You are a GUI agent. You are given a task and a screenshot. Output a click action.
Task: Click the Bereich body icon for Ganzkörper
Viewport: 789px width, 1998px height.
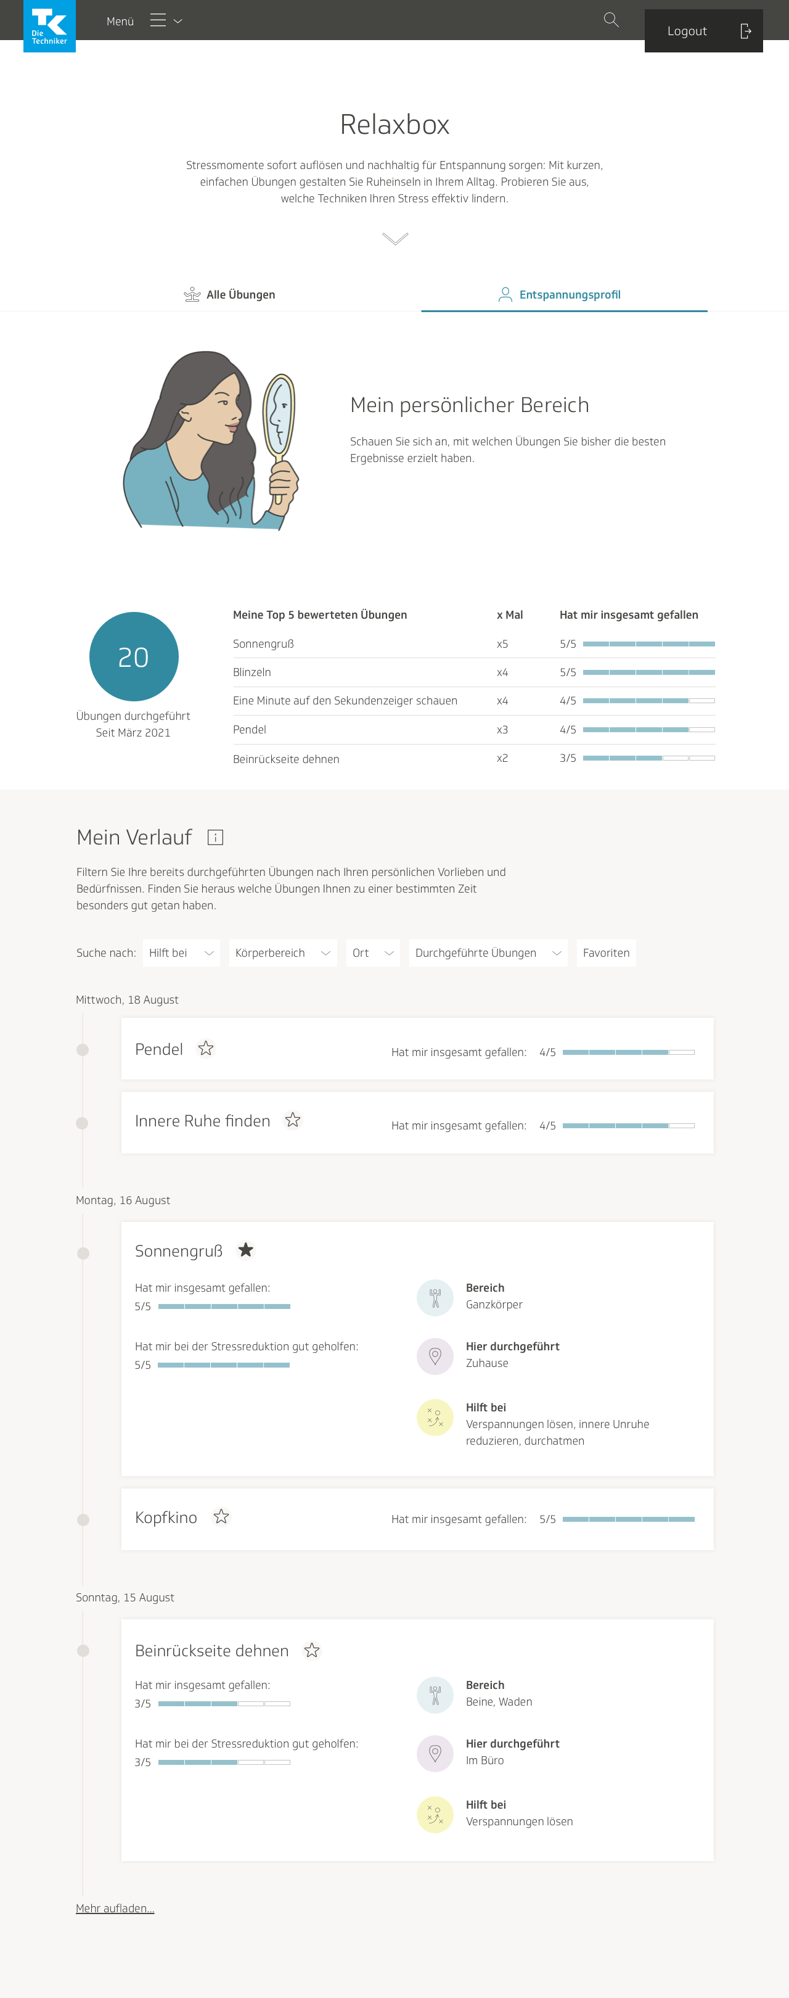point(435,1297)
